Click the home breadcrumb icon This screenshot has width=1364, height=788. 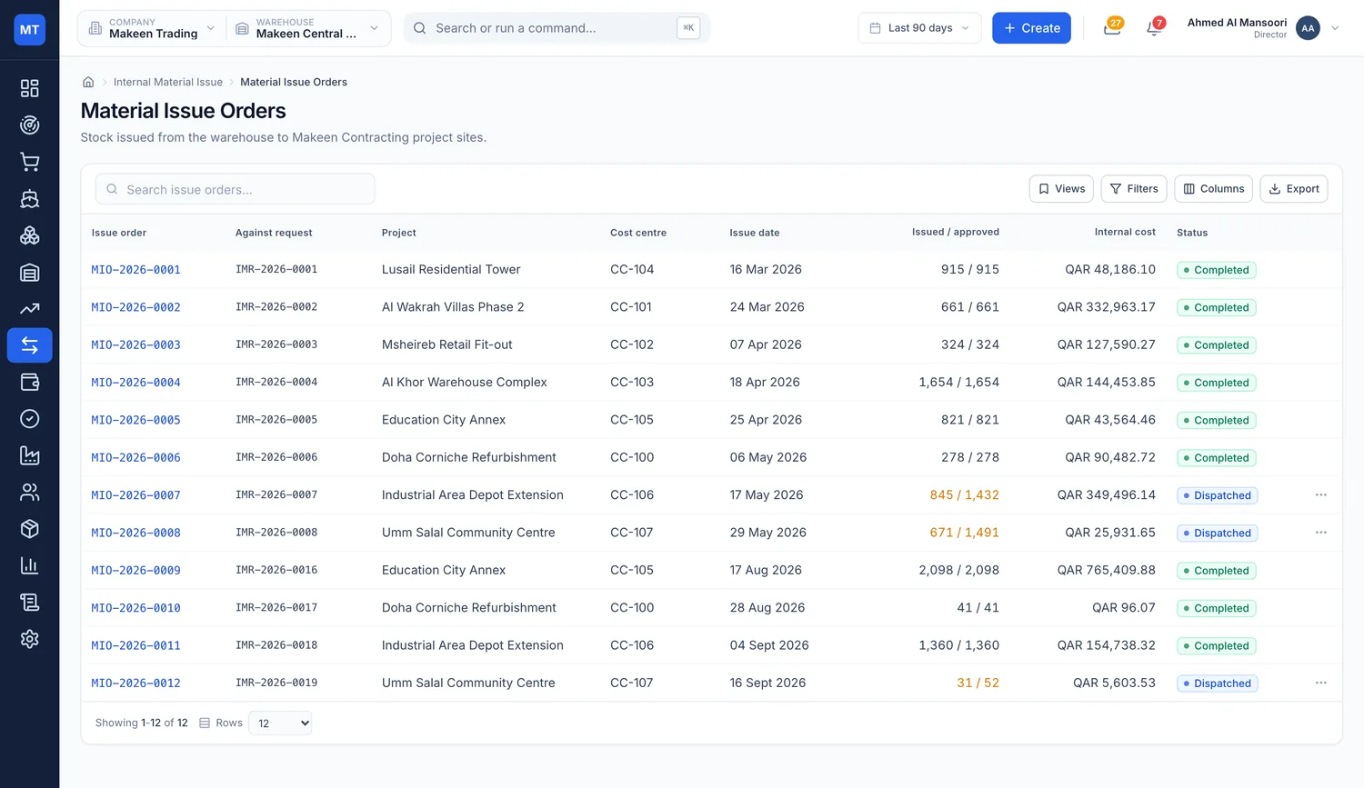pos(88,82)
